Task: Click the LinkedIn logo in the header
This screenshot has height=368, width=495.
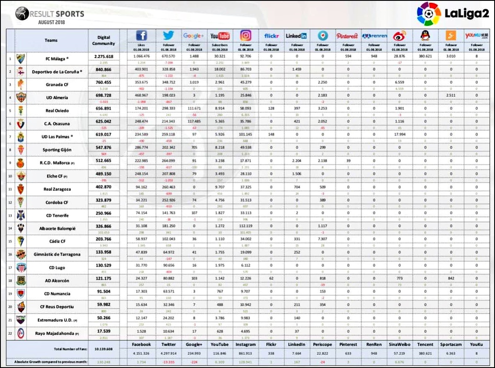Action: [x=296, y=36]
